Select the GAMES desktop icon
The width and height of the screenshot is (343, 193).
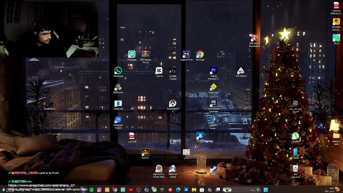[x=214, y=121]
